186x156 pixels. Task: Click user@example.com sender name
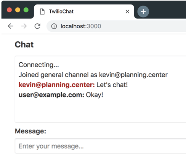51,95
